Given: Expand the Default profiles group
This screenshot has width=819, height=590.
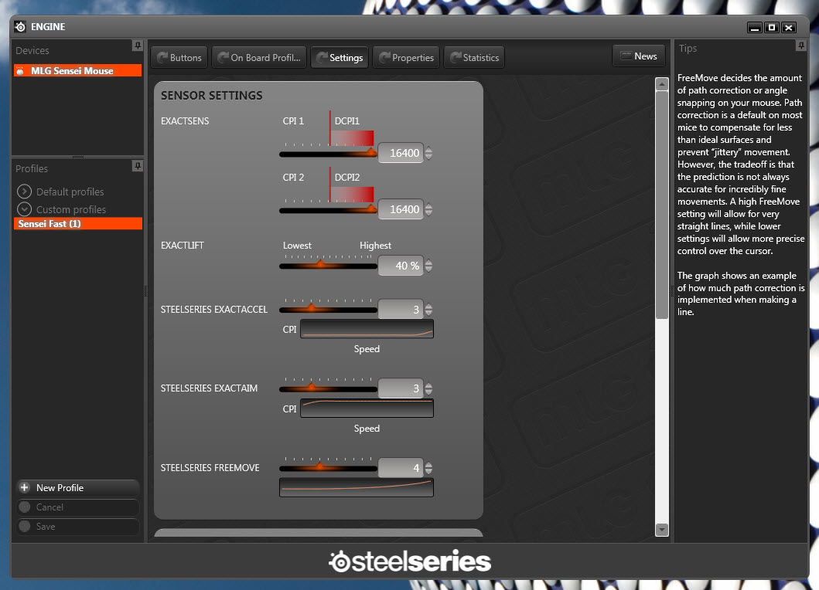Looking at the screenshot, I should click(24, 192).
